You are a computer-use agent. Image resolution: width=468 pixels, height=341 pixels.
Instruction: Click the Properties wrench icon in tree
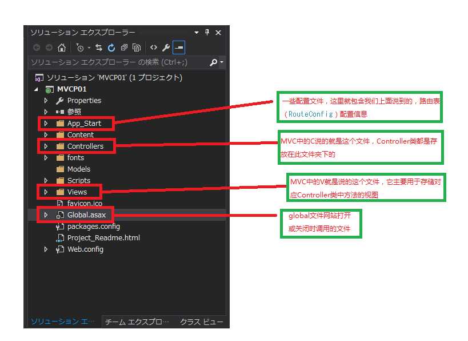pyautogui.click(x=59, y=101)
